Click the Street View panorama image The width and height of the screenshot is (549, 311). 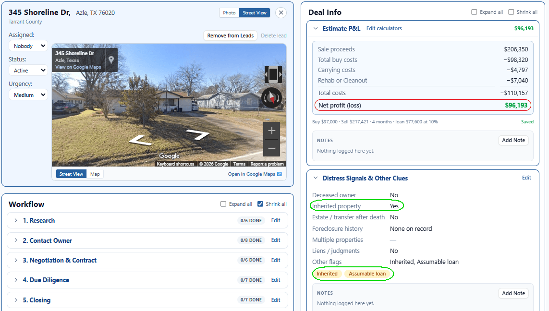(x=169, y=105)
